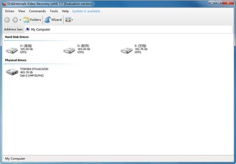Click the 182.76 Gb size text
The height and width of the screenshot is (164, 236).
141,49
